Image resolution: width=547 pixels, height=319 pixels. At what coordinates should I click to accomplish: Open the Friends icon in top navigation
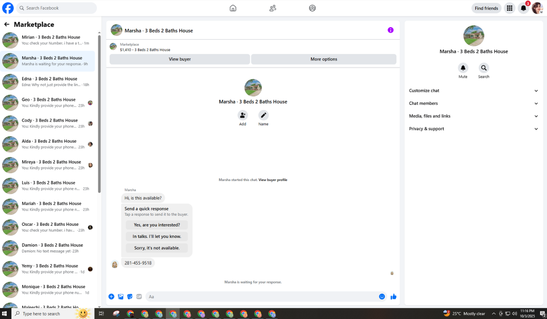coord(273,8)
